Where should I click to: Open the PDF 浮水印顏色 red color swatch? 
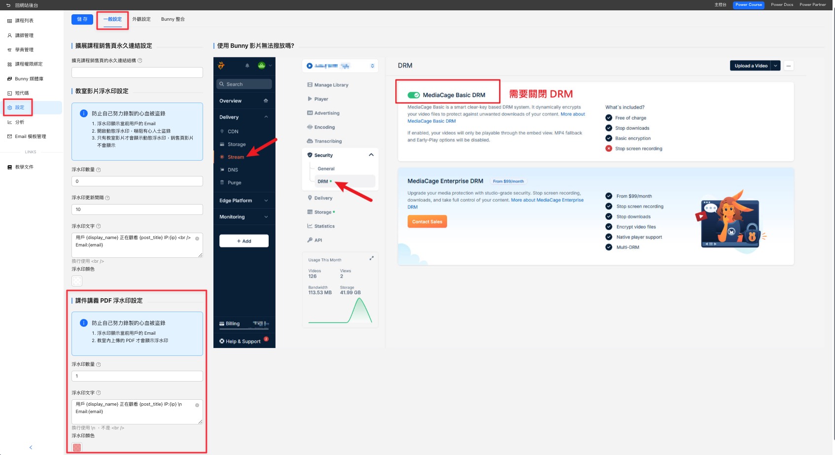[77, 448]
